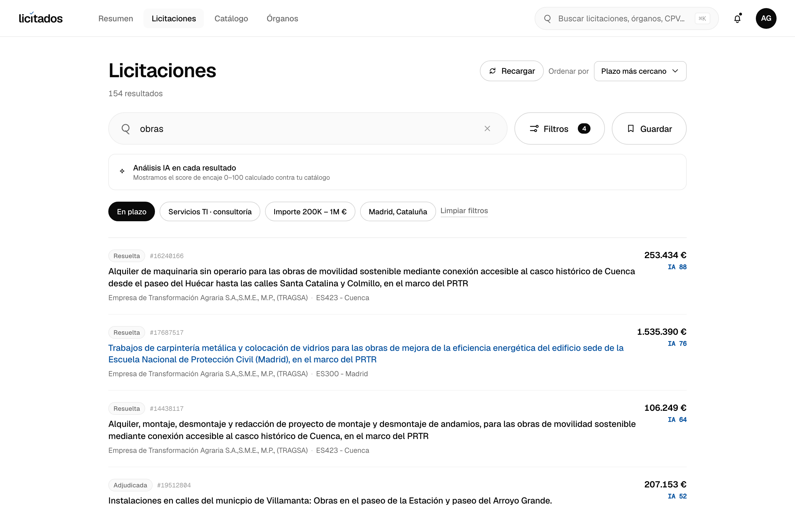The height and width of the screenshot is (507, 795).
Task: Click the reference number #17687517
Action: 167,332
